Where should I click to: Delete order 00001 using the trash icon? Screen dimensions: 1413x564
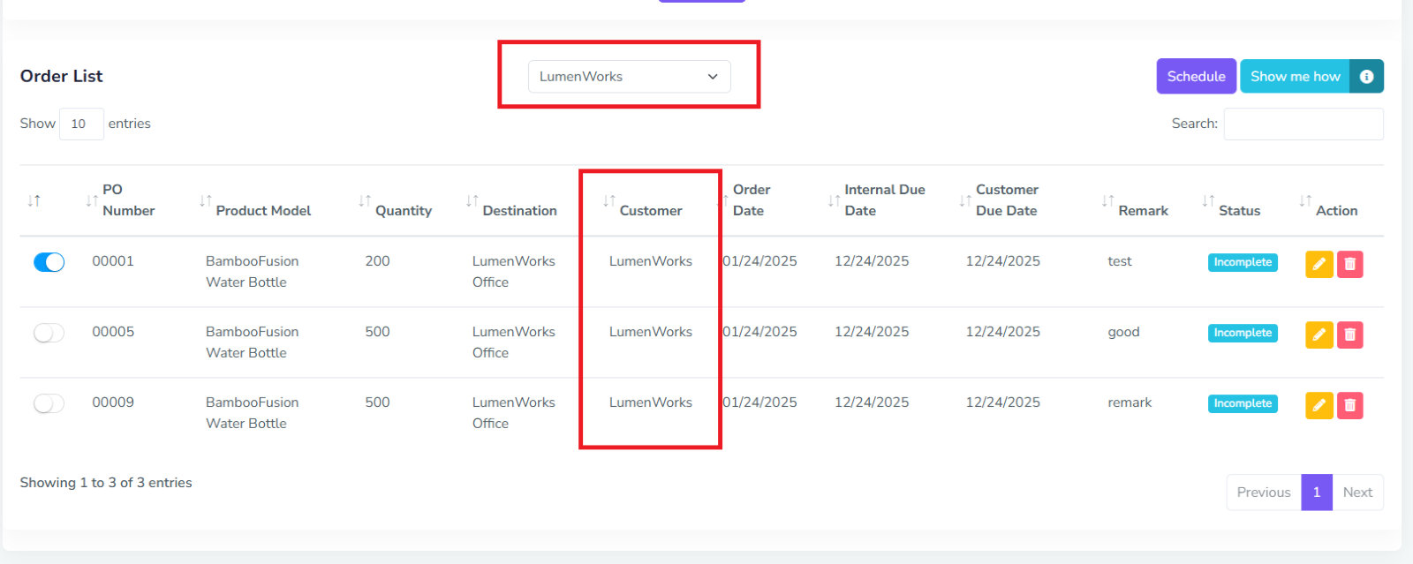tap(1349, 264)
